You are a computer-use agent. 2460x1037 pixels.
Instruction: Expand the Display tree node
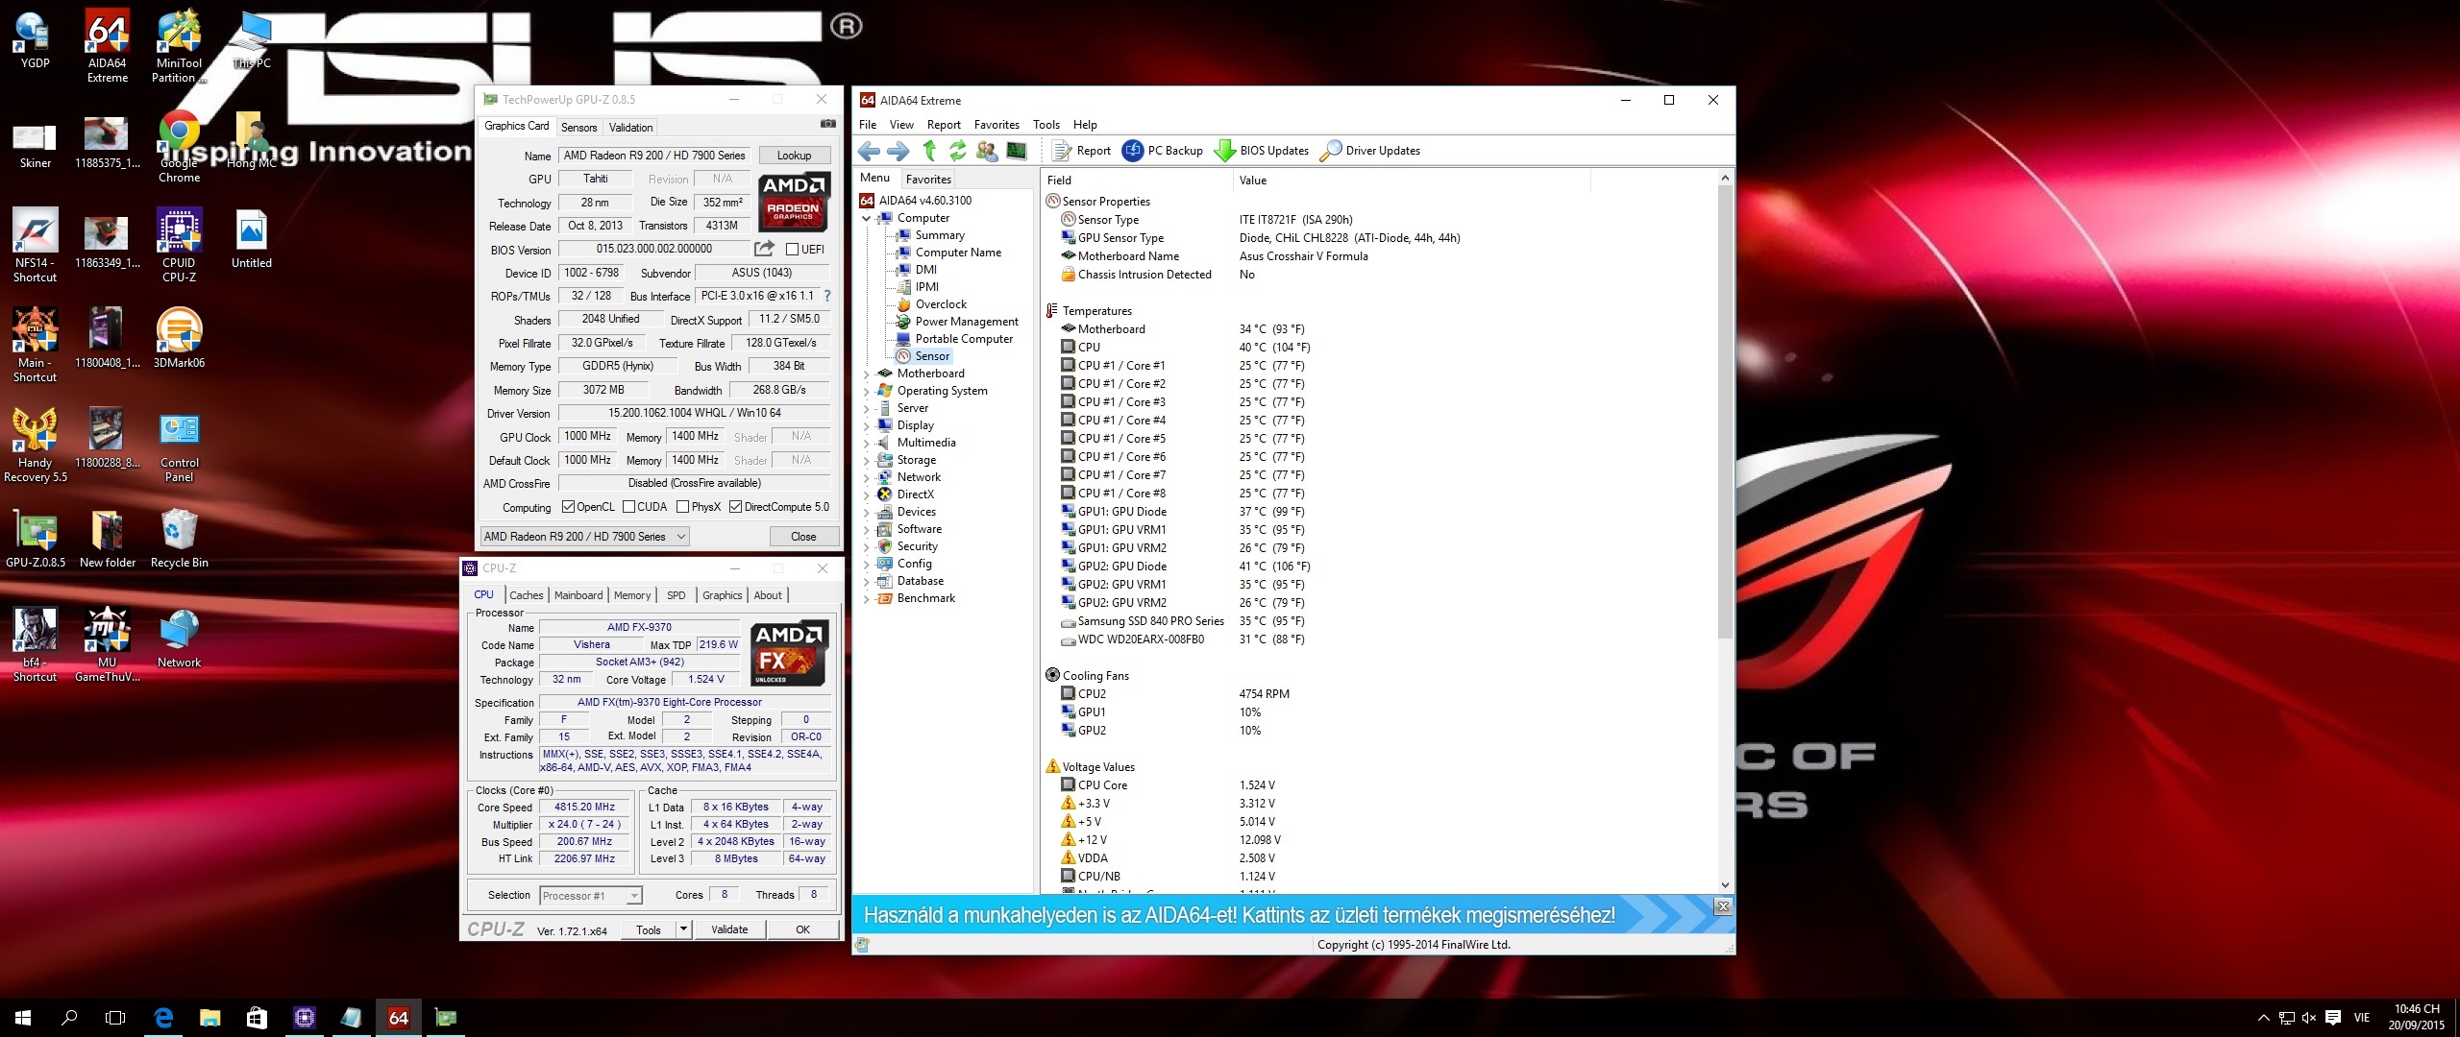click(866, 426)
